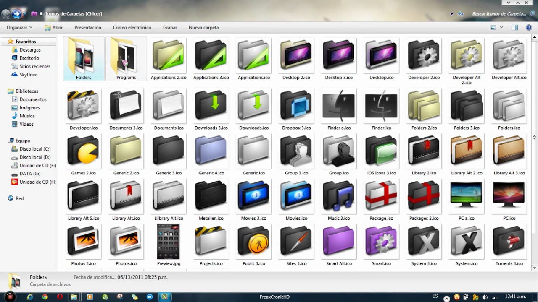Select Red network in sidebar
The width and height of the screenshot is (538, 302).
tap(19, 198)
